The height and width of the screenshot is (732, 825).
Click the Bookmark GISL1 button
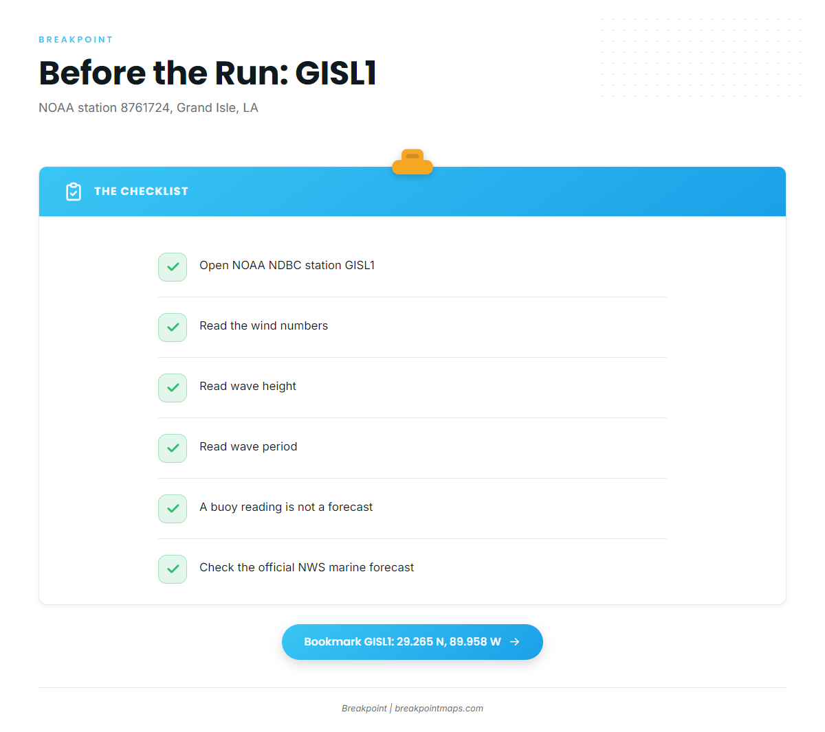[x=412, y=642]
